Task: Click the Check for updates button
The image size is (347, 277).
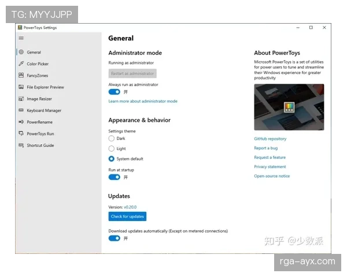Action: [x=127, y=216]
